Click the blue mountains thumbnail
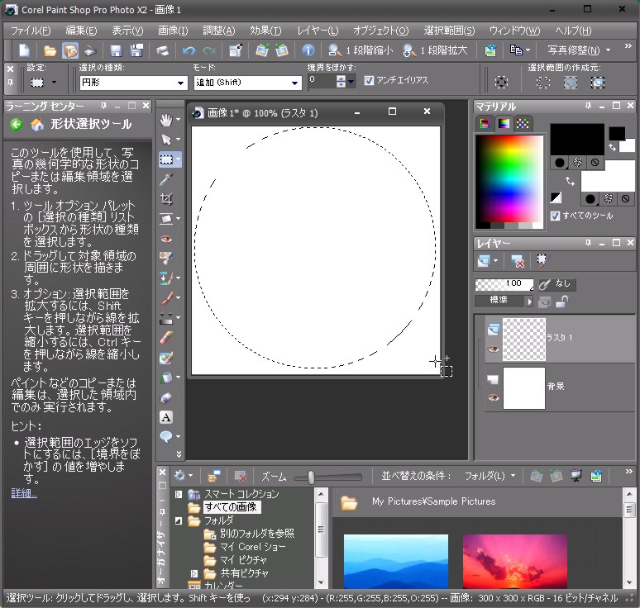This screenshot has width=640, height=608. 396,561
